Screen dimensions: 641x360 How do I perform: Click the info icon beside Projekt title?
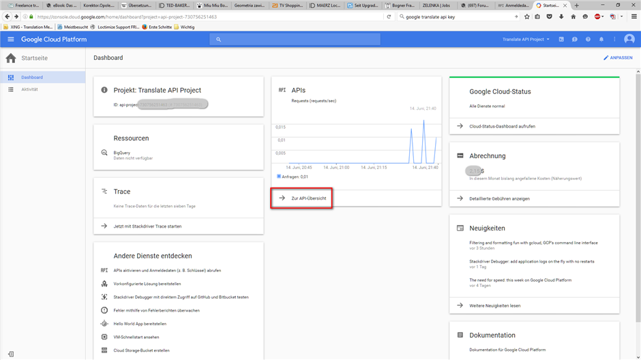[104, 90]
